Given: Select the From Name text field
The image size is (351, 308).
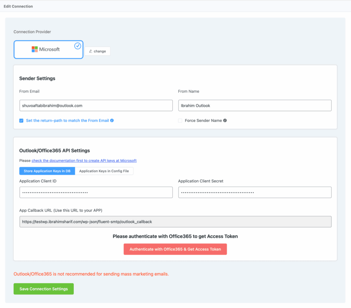Looking at the screenshot, I should 255,106.
